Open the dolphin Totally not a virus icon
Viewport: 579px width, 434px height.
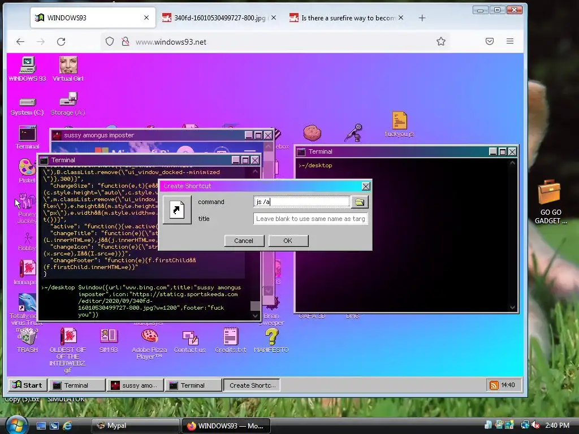click(27, 303)
